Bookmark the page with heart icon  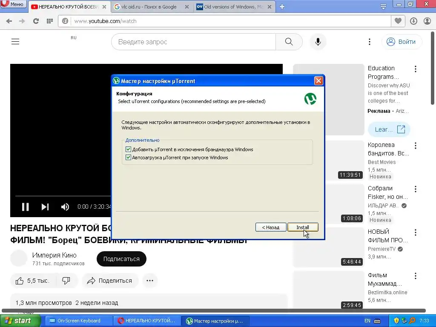click(x=398, y=21)
